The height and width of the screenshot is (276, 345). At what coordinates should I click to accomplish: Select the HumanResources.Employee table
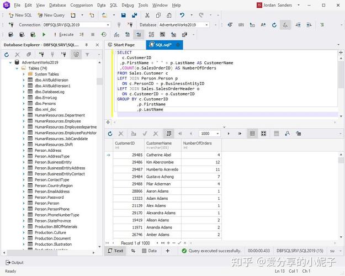point(57,121)
